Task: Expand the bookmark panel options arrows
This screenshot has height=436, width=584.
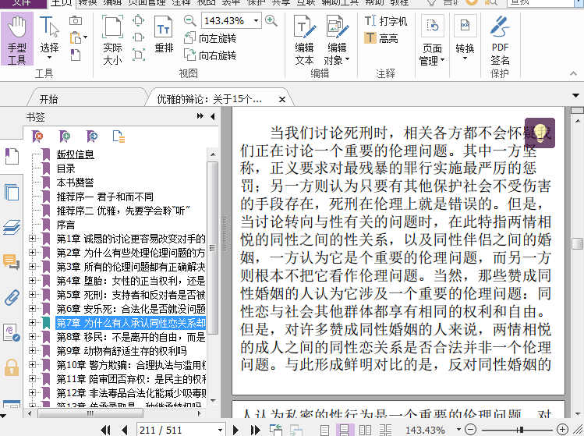Action: pyautogui.click(x=200, y=116)
